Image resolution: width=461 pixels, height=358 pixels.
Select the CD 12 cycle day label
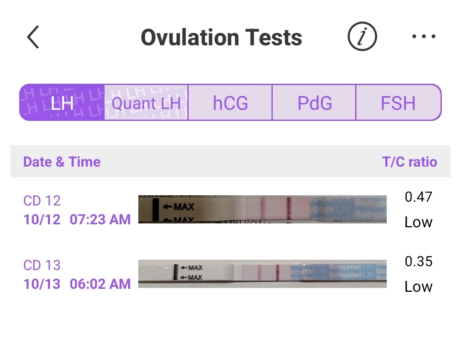point(42,201)
